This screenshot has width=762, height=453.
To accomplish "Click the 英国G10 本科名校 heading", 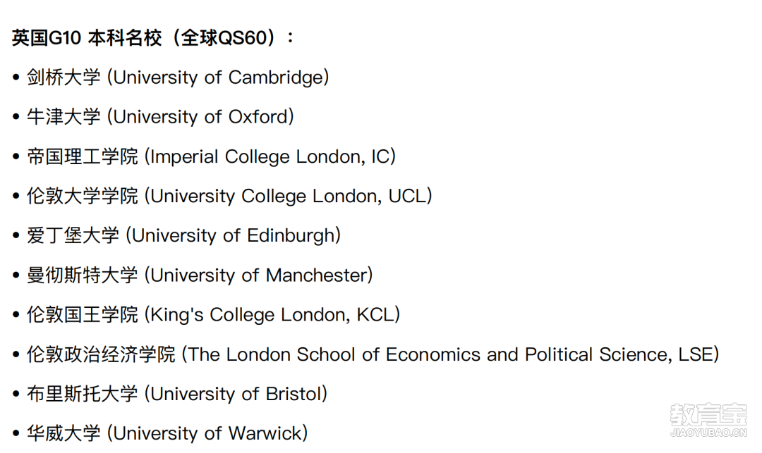I will click(152, 37).
